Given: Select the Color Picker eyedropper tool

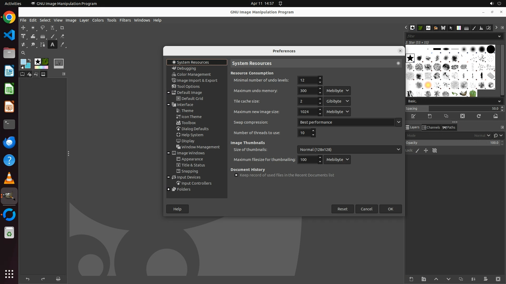Looking at the screenshot, I should pyautogui.click(x=62, y=45).
